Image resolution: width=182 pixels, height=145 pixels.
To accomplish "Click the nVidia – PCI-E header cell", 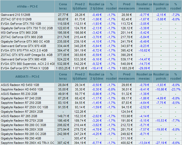I will click(27, 6).
